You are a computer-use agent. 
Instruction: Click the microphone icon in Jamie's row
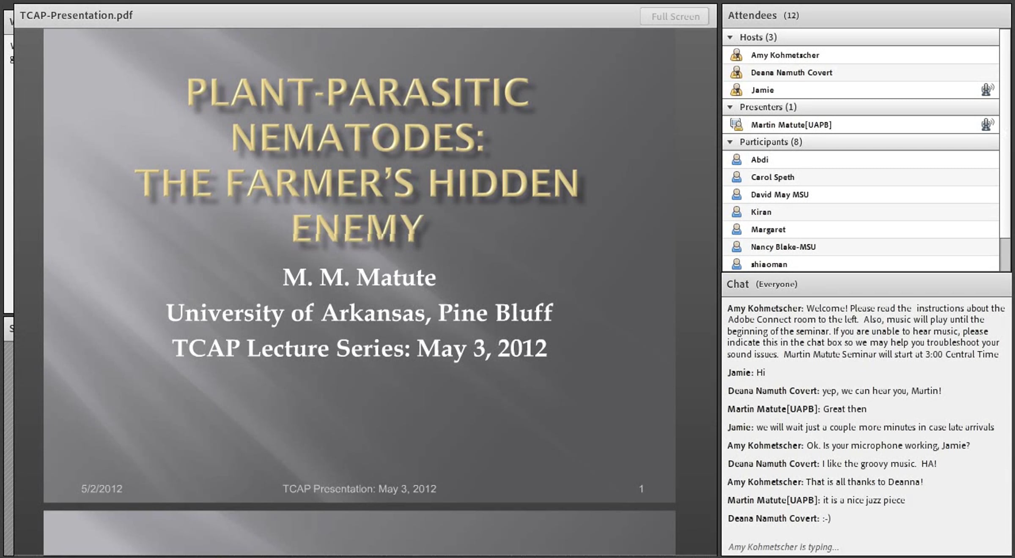point(987,90)
